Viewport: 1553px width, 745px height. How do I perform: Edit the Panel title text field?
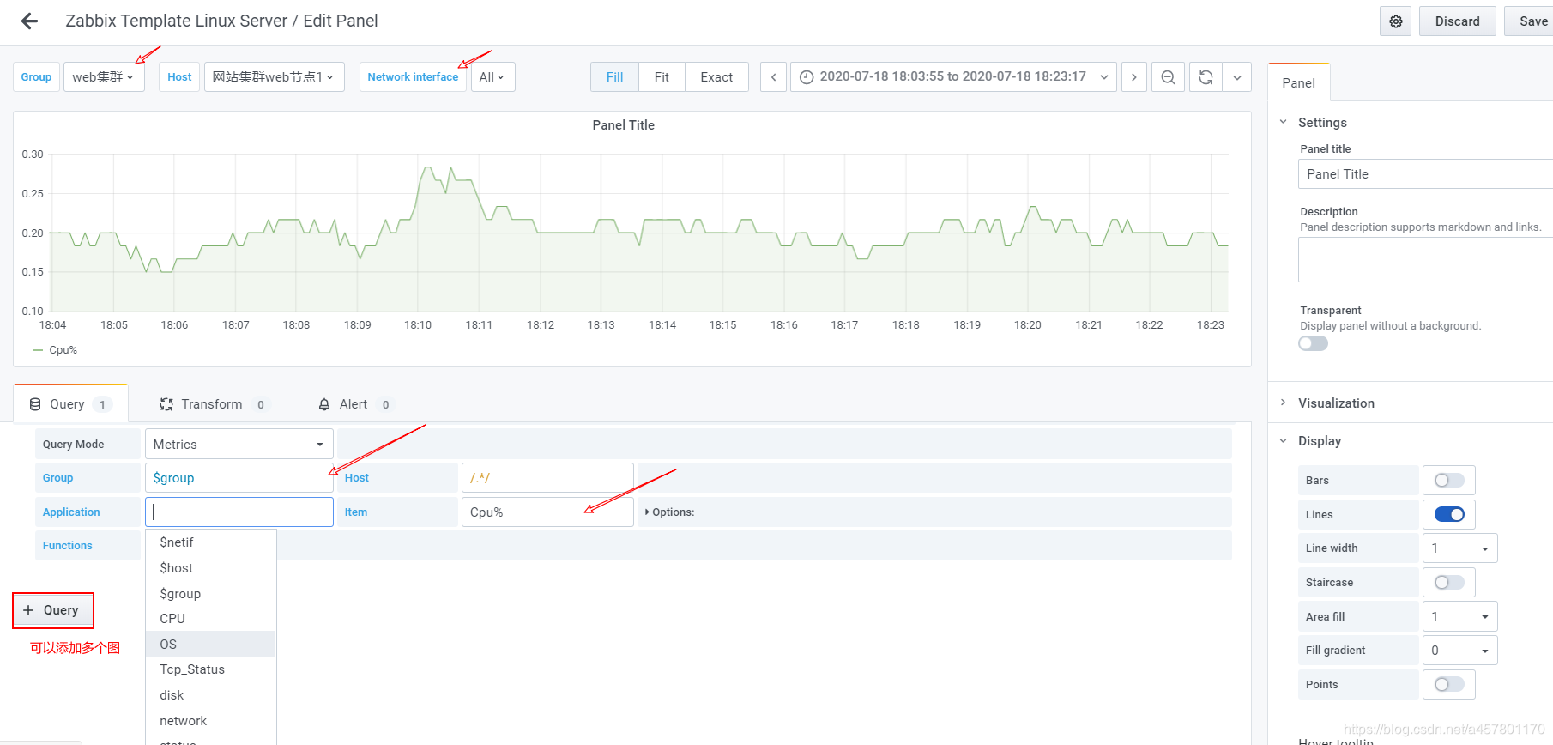1425,174
